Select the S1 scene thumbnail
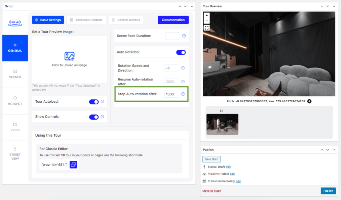This screenshot has width=341, height=200. click(222, 124)
